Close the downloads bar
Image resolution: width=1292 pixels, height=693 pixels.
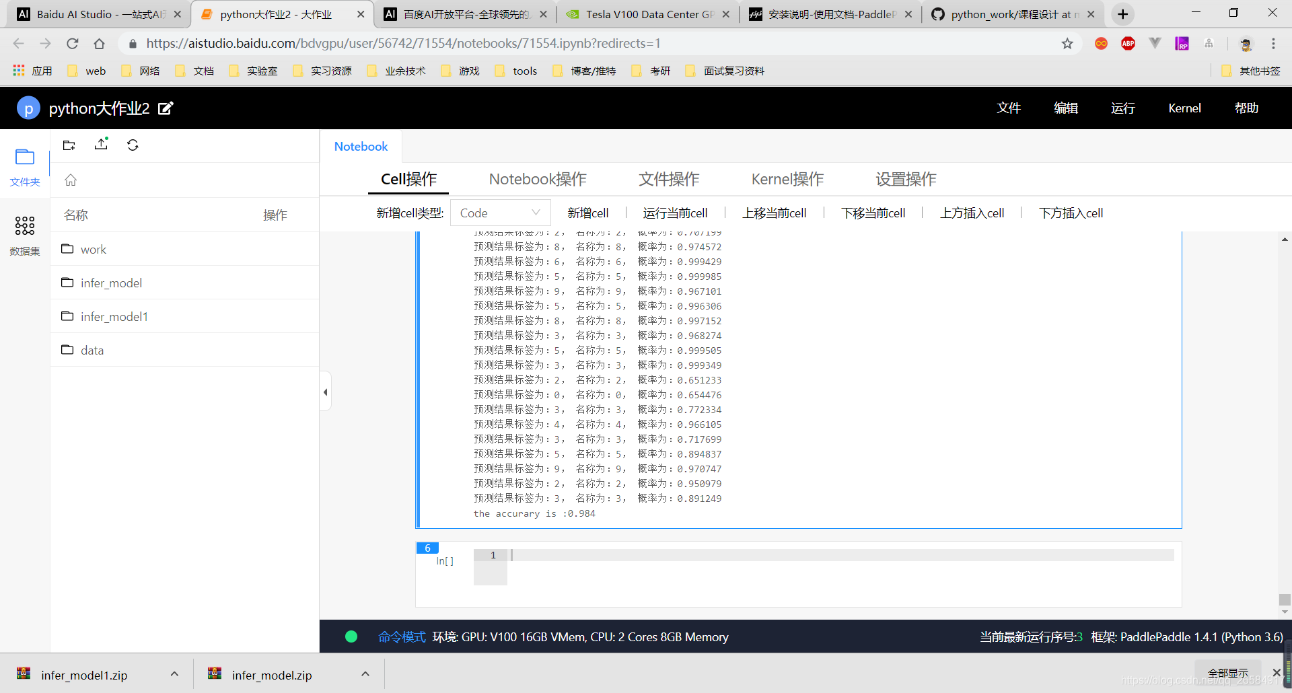[1277, 672]
